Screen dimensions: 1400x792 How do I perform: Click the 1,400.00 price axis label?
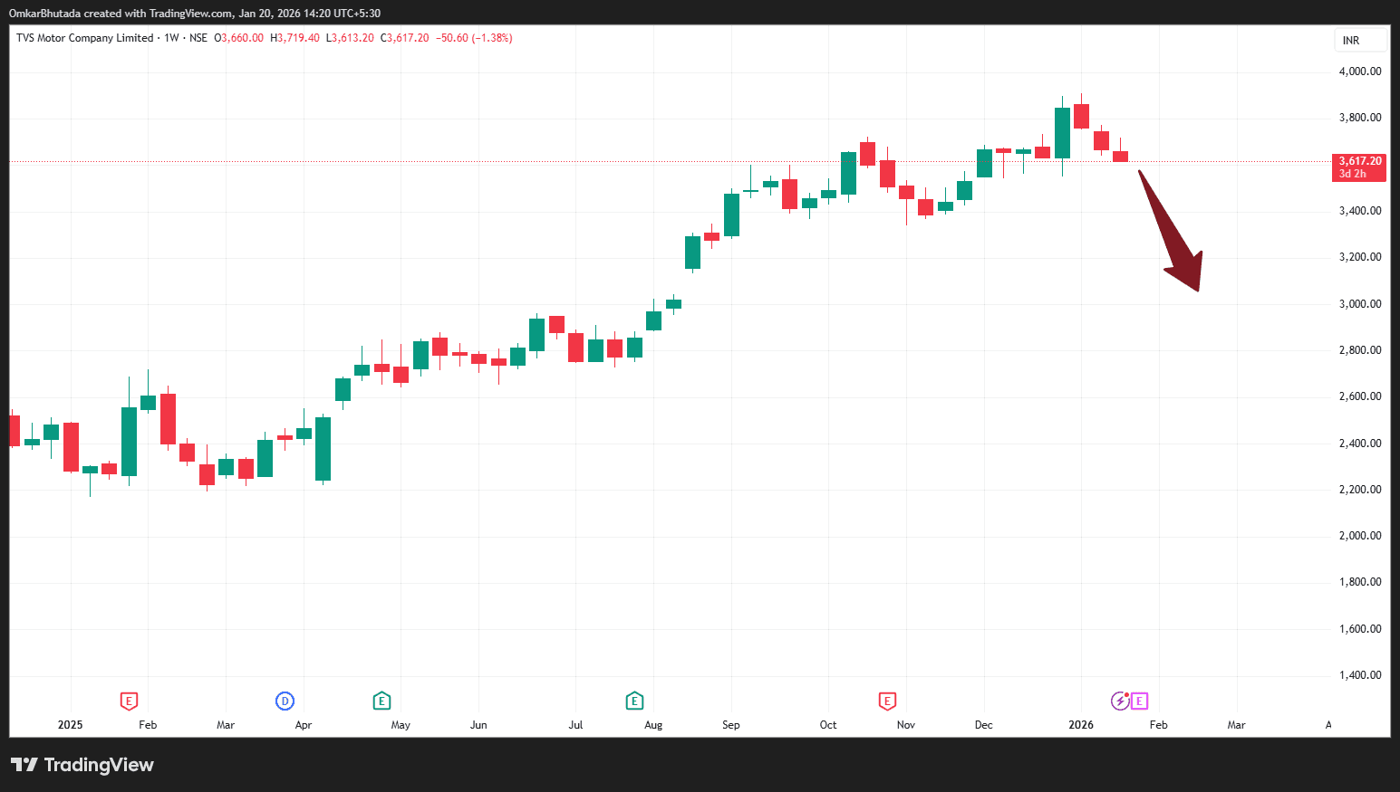tap(1360, 675)
